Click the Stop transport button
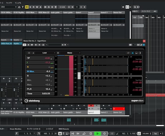 91,133
